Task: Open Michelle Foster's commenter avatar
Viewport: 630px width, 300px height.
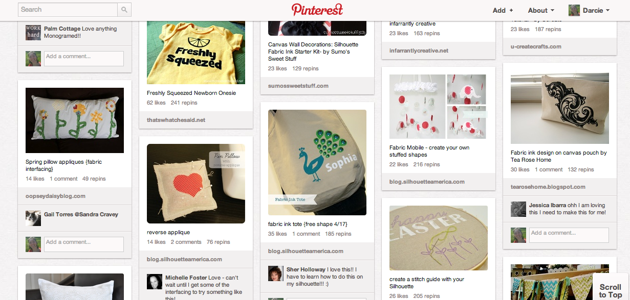Action: [155, 282]
